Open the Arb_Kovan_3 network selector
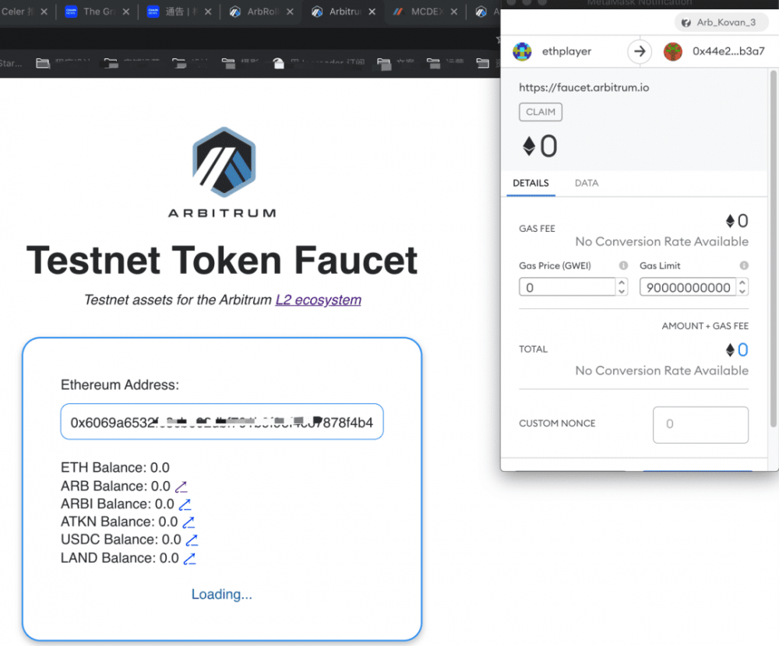This screenshot has width=779, height=646. (x=721, y=22)
